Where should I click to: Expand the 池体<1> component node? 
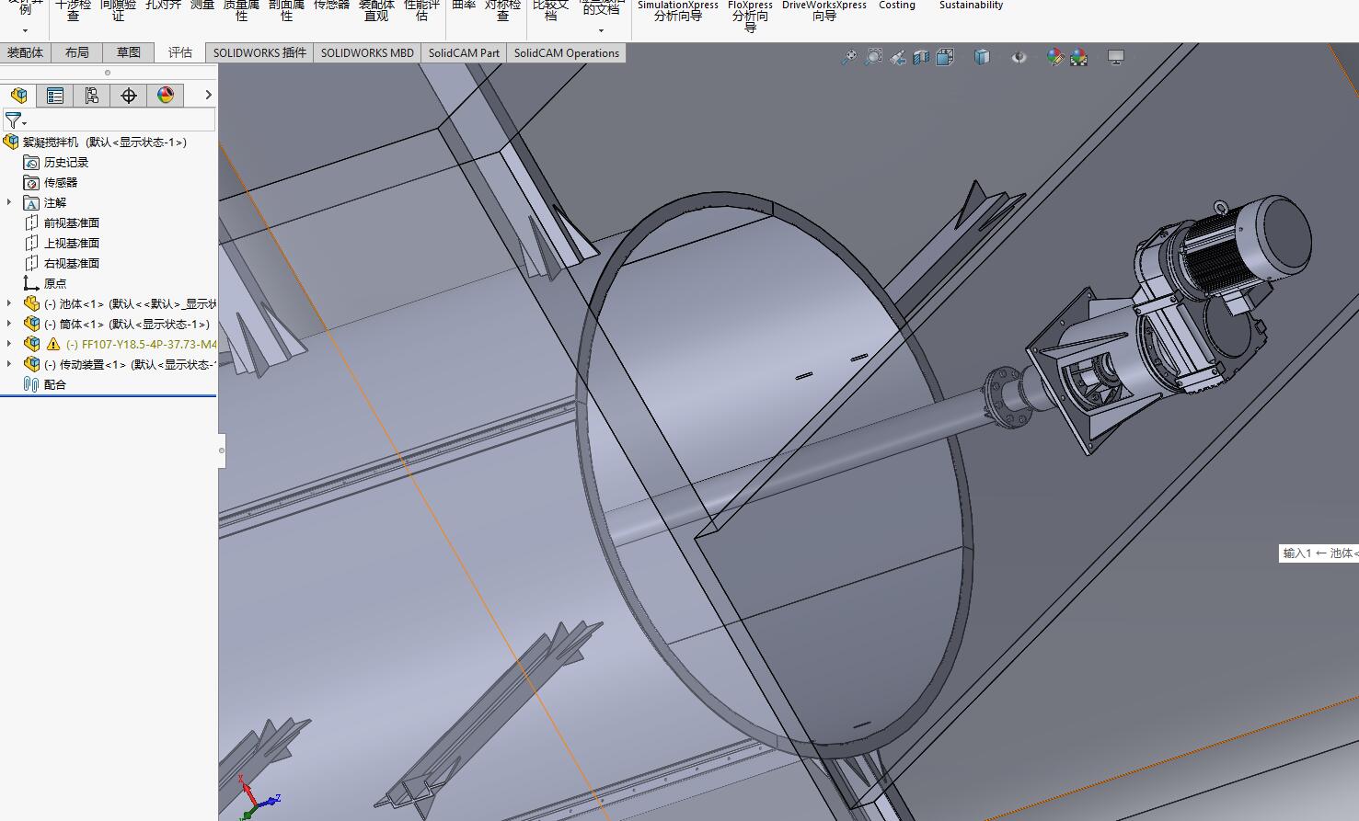(x=9, y=303)
